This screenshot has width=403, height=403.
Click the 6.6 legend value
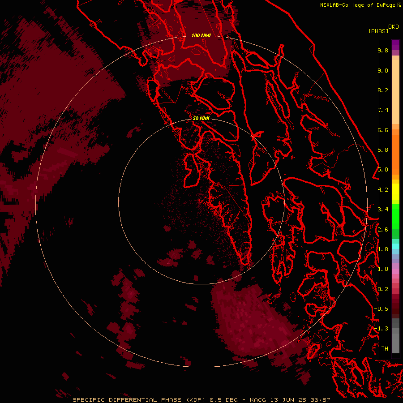point(383,130)
